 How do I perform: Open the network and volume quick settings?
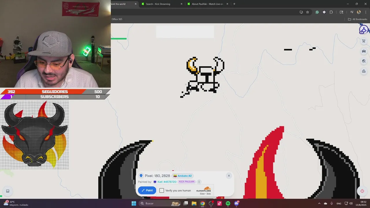pyautogui.click(x=348, y=203)
